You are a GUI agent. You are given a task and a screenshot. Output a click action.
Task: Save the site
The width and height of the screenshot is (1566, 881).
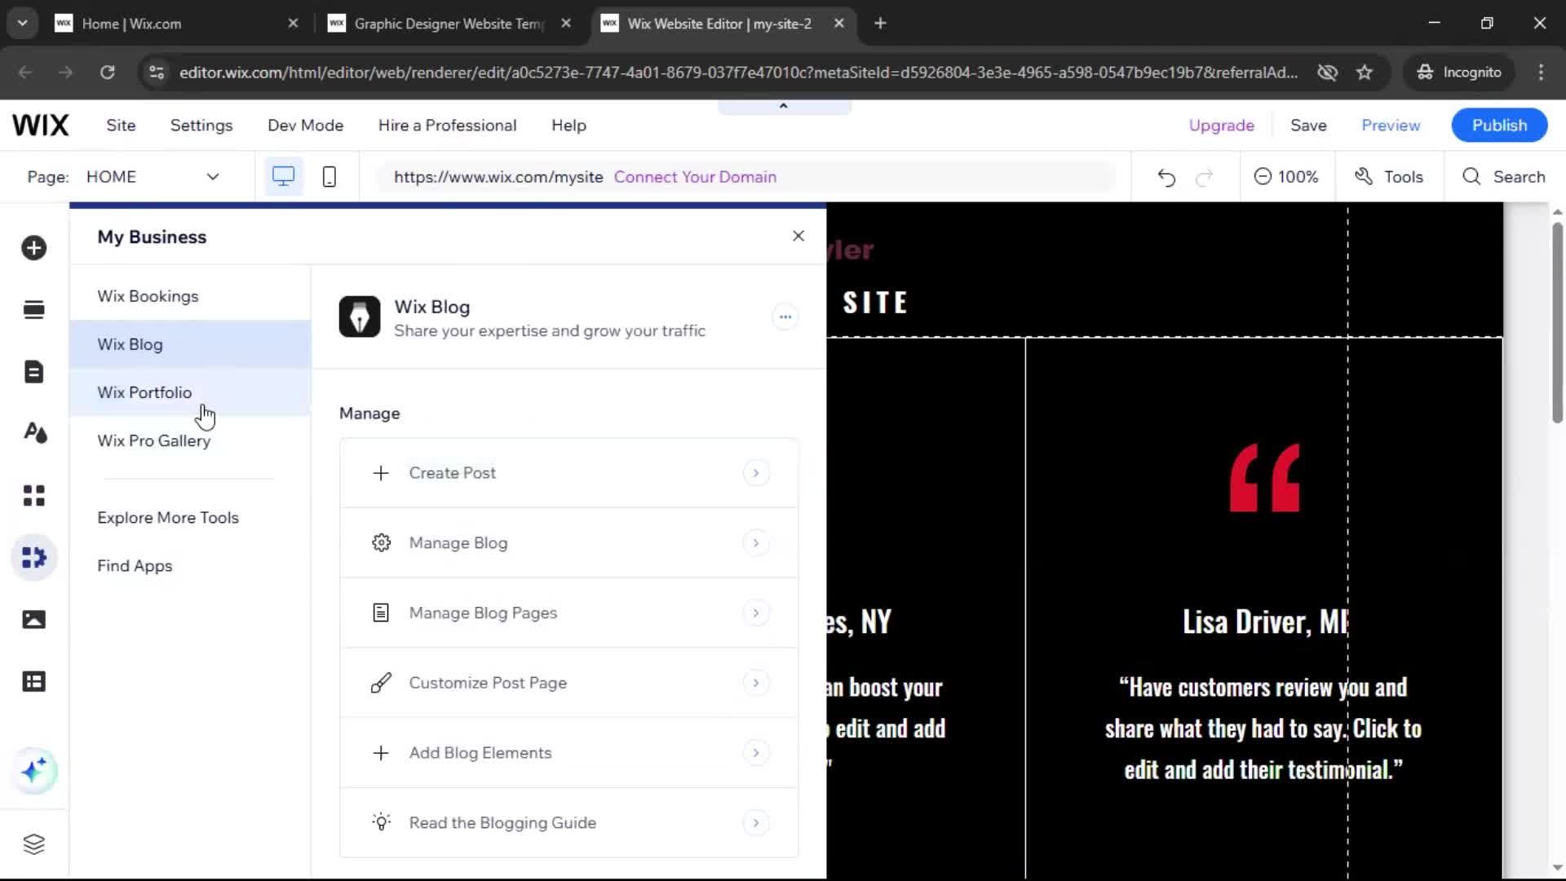[1308, 126]
